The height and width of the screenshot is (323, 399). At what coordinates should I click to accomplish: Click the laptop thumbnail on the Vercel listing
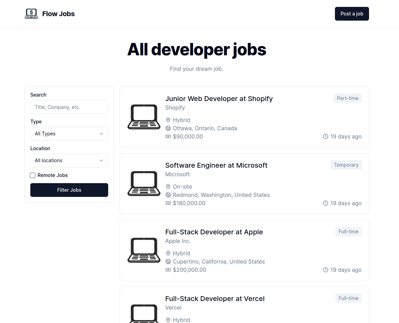click(x=144, y=313)
